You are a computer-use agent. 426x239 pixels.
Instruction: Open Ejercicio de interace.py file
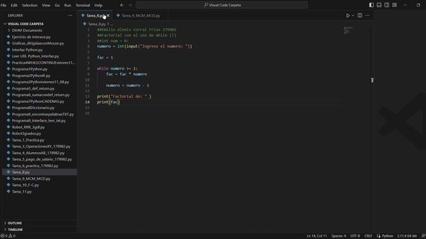(x=31, y=37)
